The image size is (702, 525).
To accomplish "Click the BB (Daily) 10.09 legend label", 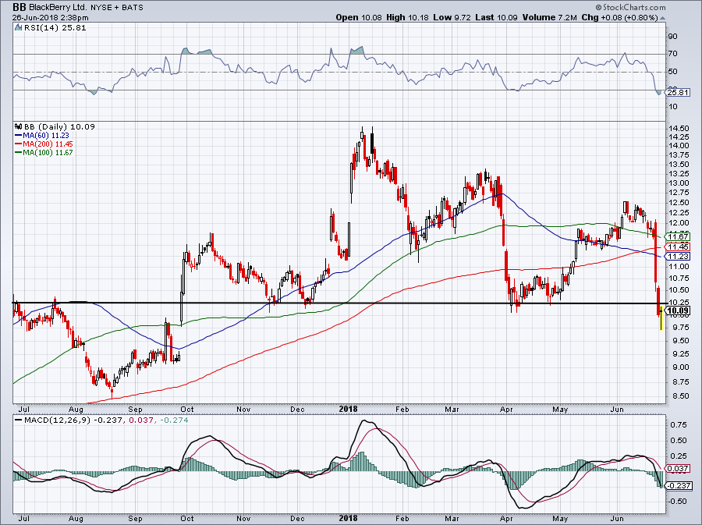I will tap(59, 126).
